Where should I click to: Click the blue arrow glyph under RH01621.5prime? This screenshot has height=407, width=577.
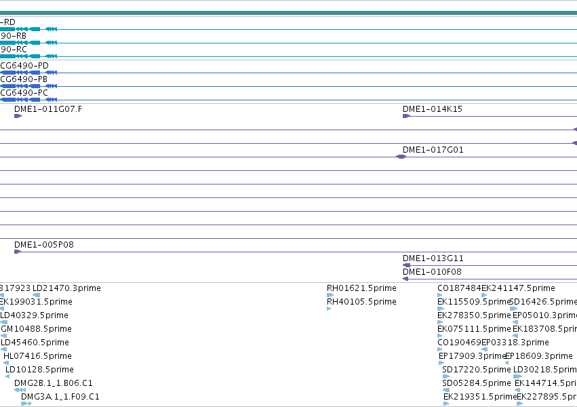[x=330, y=295]
